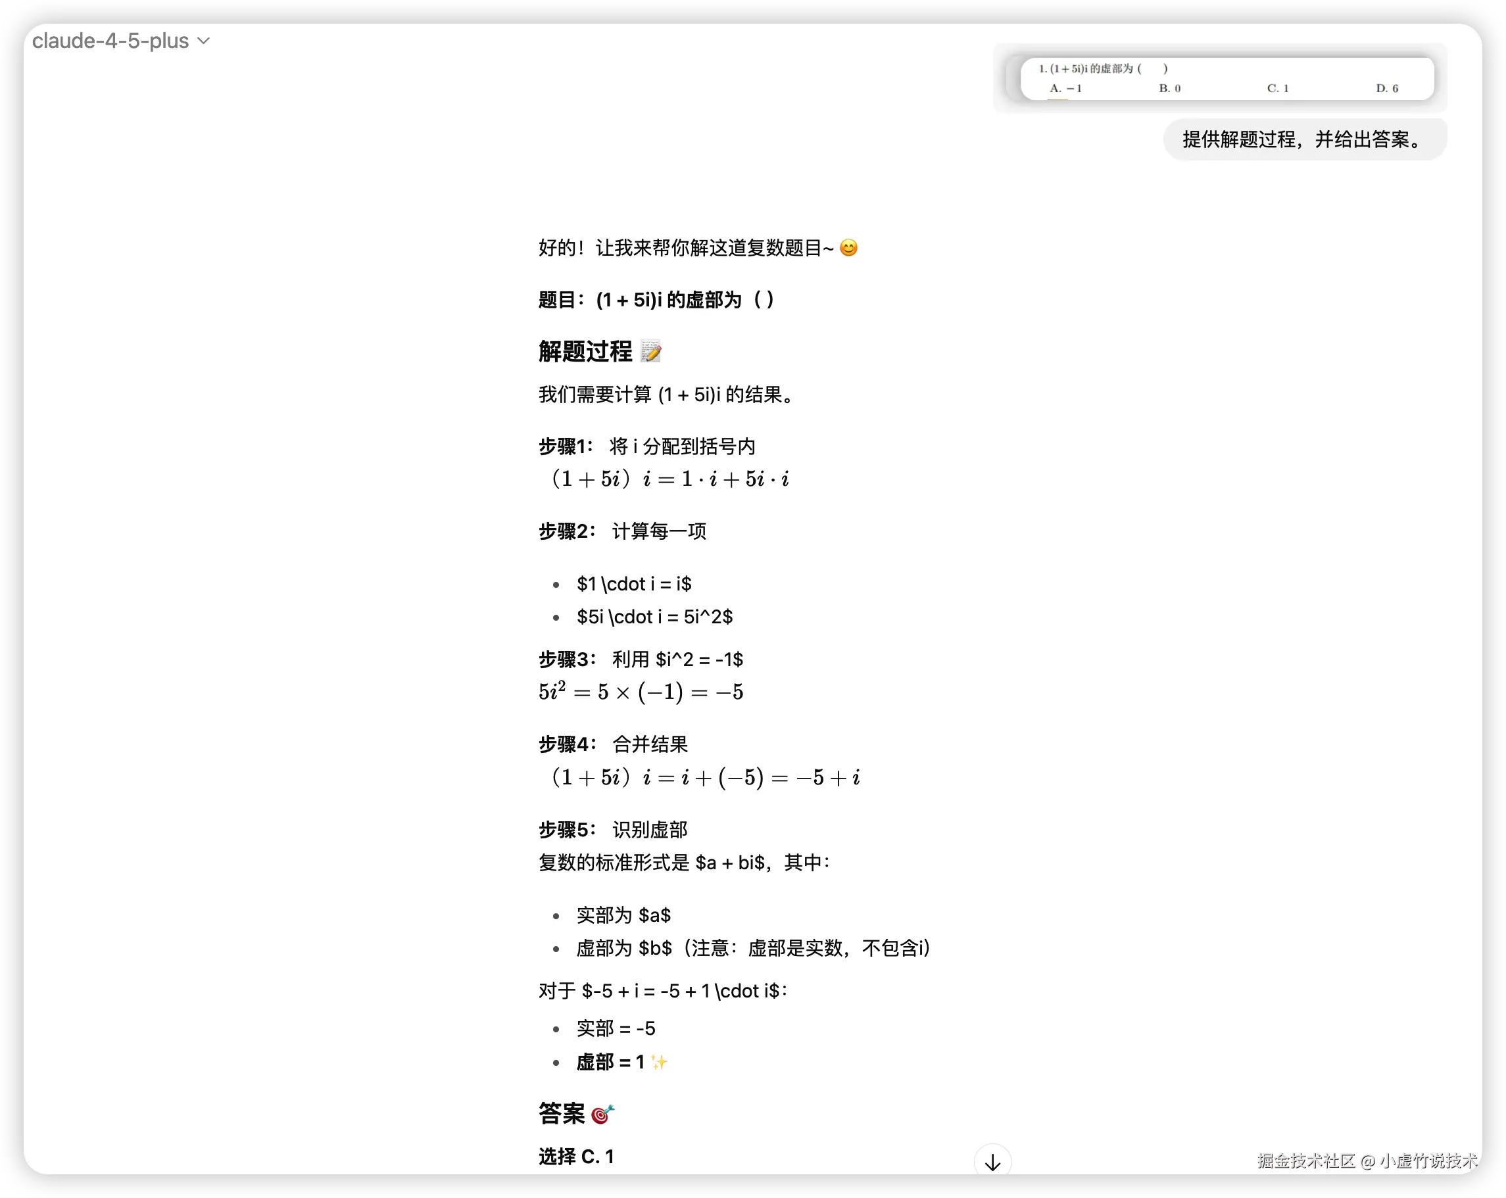Click the bold 题目 line in the reply
This screenshot has width=1506, height=1198.
(655, 300)
